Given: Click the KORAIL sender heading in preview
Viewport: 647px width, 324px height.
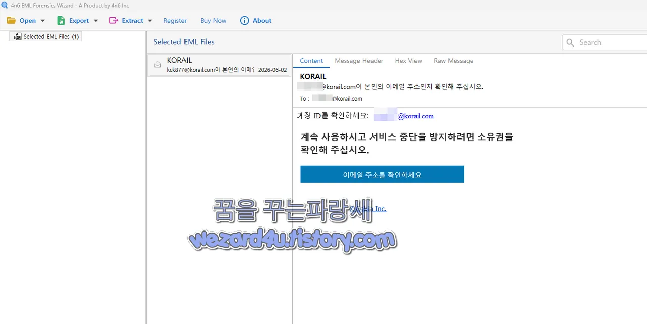Looking at the screenshot, I should point(313,76).
